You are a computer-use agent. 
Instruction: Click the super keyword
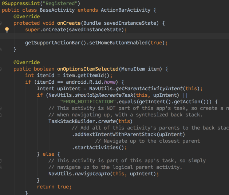(x=32, y=29)
